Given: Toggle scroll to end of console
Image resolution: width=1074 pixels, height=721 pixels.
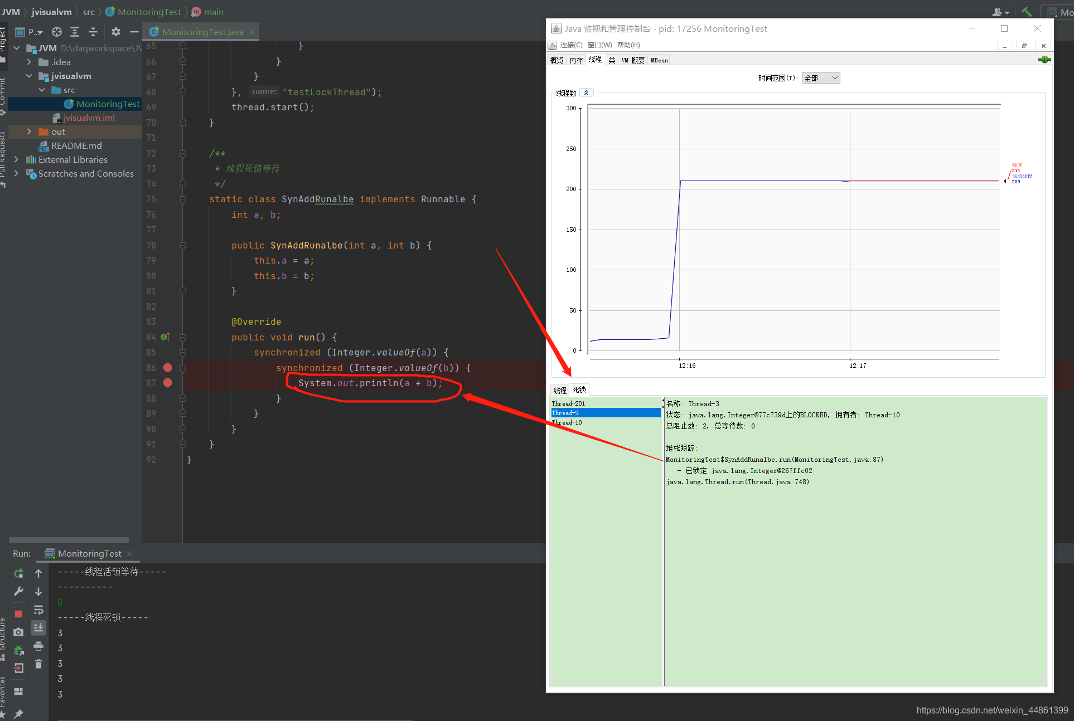Looking at the screenshot, I should (x=38, y=627).
